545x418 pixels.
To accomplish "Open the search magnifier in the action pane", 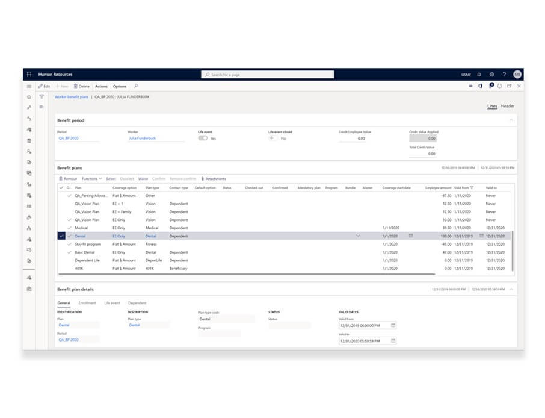I will coord(136,86).
